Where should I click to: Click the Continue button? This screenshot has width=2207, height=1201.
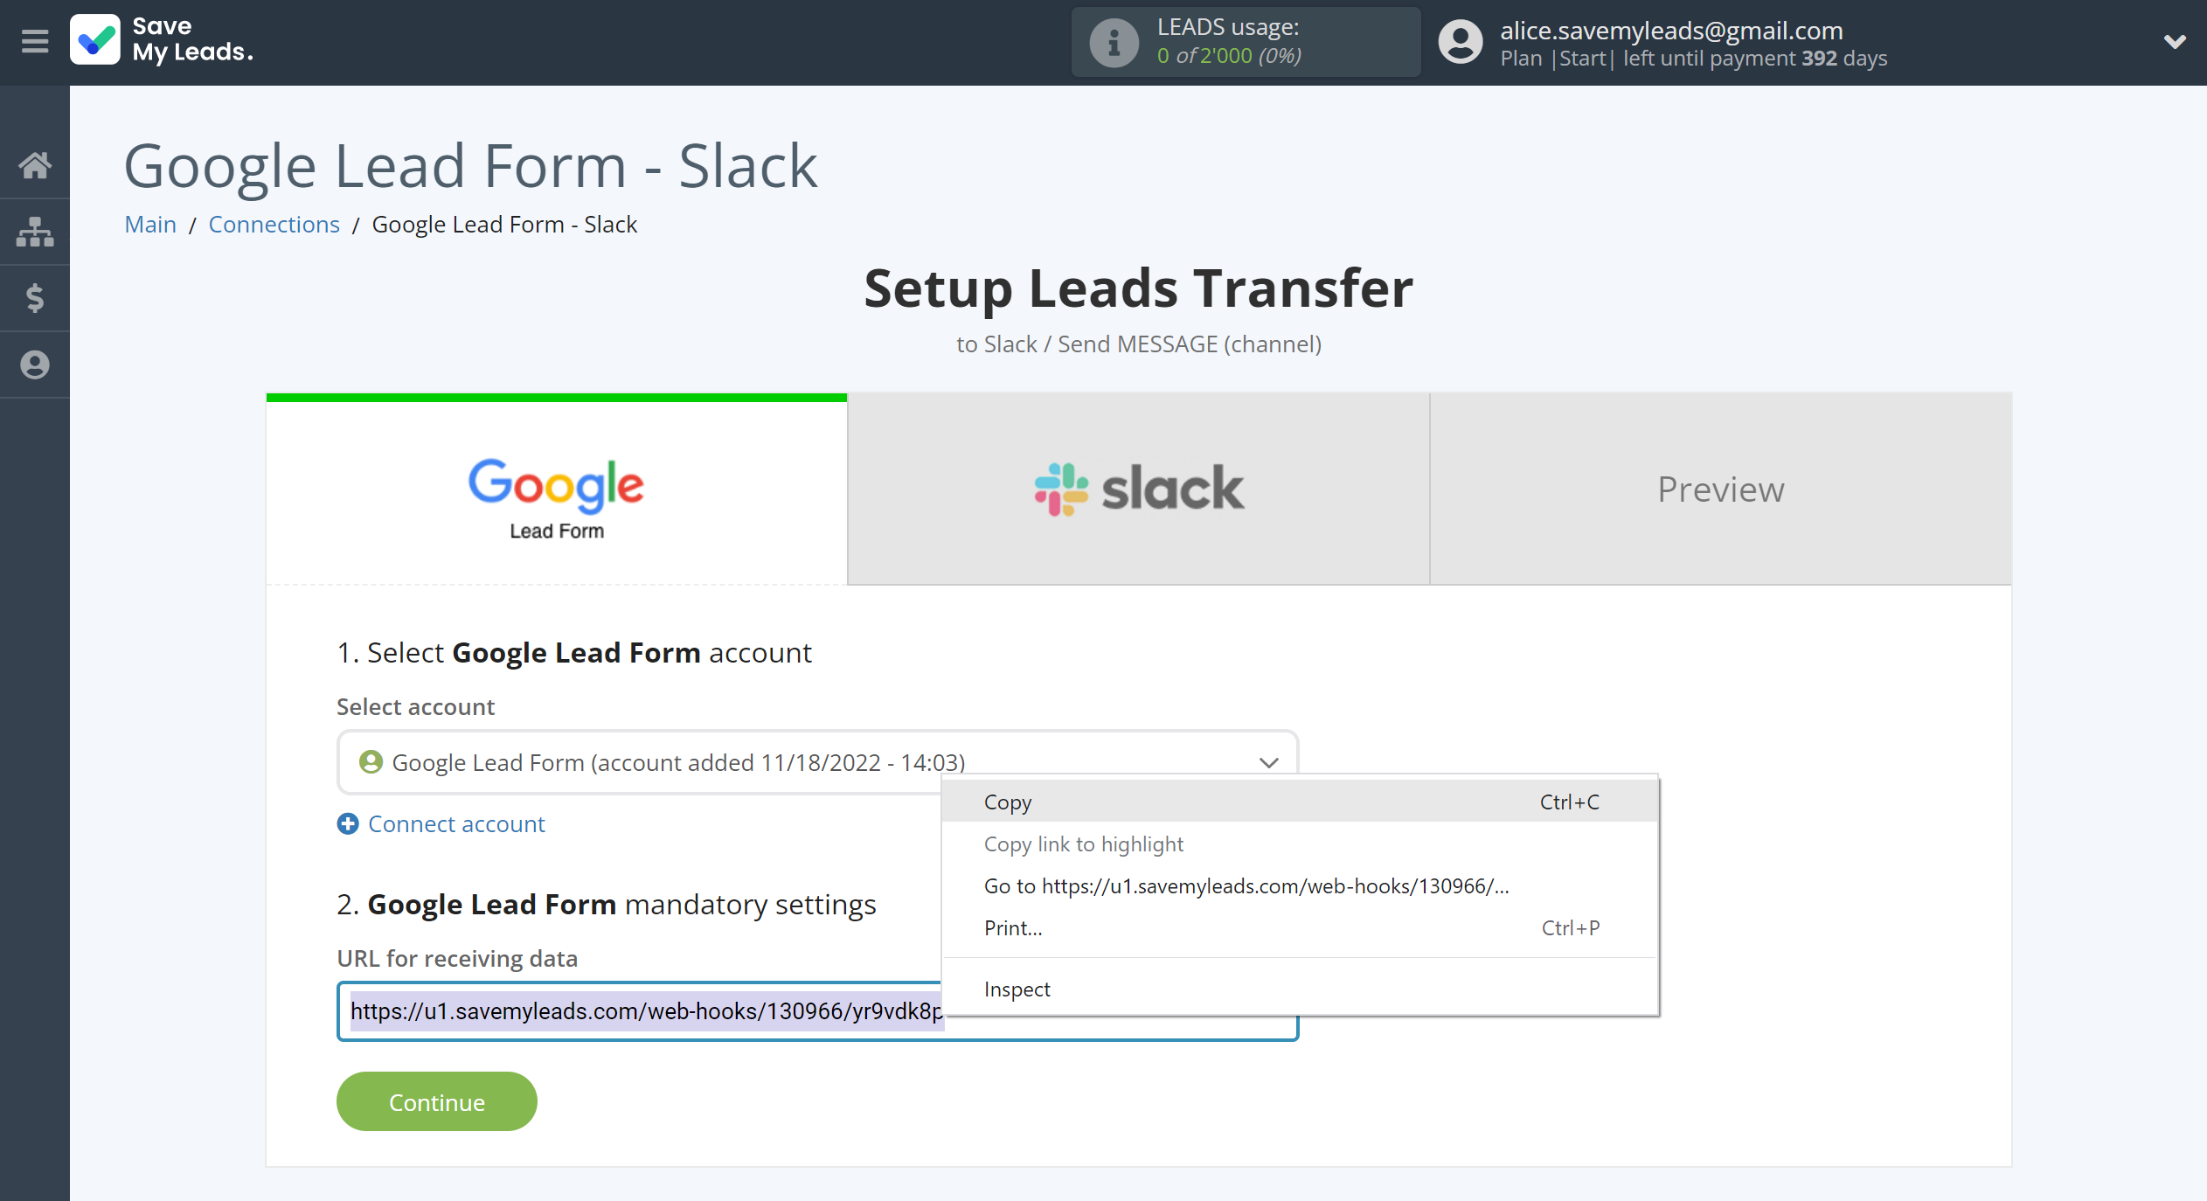[x=434, y=1100]
